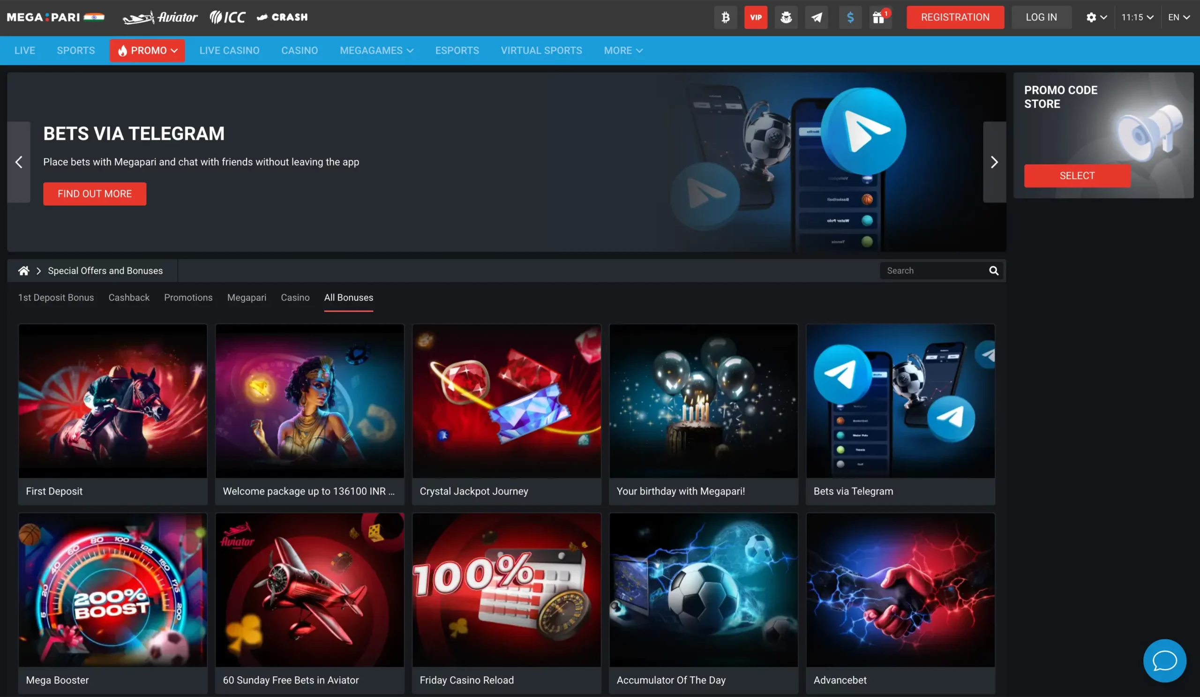1200x697 pixels.
Task: Open the Crystal Jackpot Journey card
Action: [x=506, y=414]
